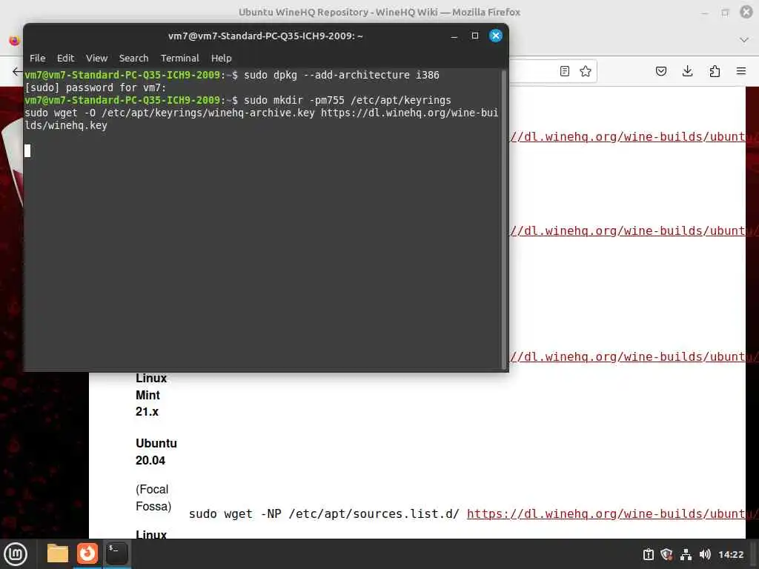Click the Ubuntu 20.04 heading text

(156, 452)
